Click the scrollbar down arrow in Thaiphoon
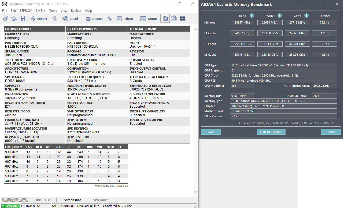Screen dimensions: 344x208 click(195, 192)
